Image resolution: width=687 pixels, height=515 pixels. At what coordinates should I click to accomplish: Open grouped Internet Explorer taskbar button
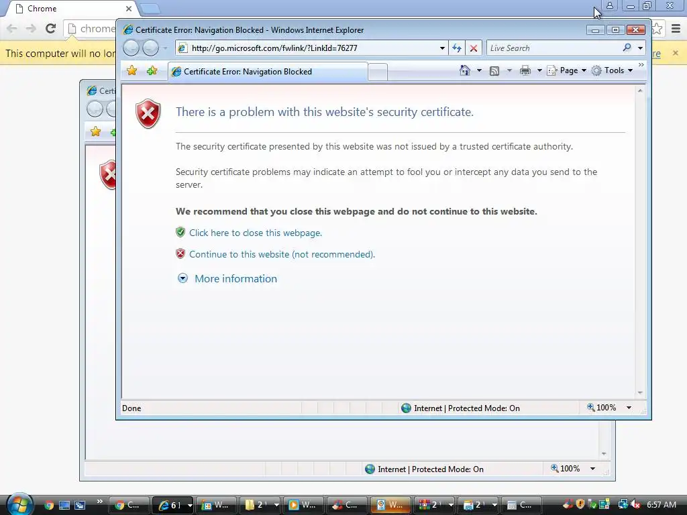pos(172,505)
